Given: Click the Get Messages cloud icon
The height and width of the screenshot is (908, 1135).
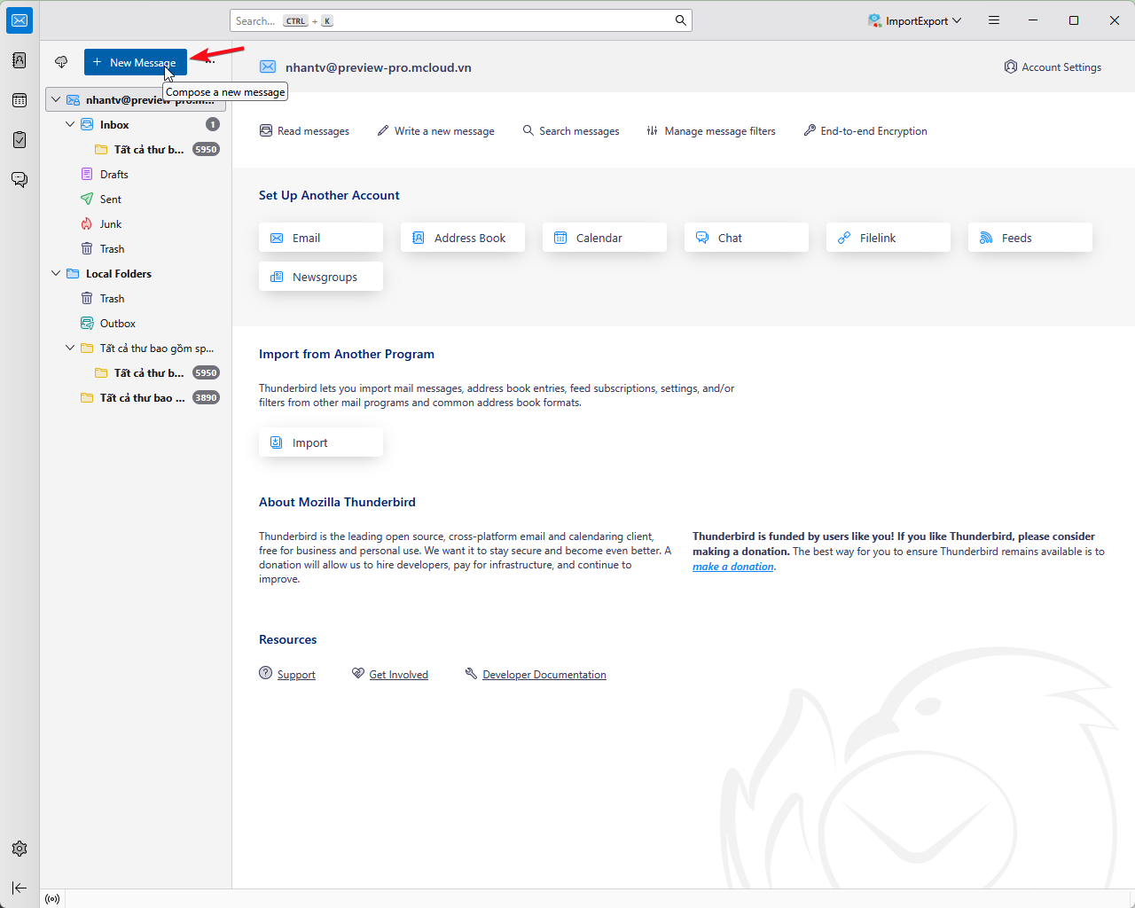Looking at the screenshot, I should pos(61,62).
